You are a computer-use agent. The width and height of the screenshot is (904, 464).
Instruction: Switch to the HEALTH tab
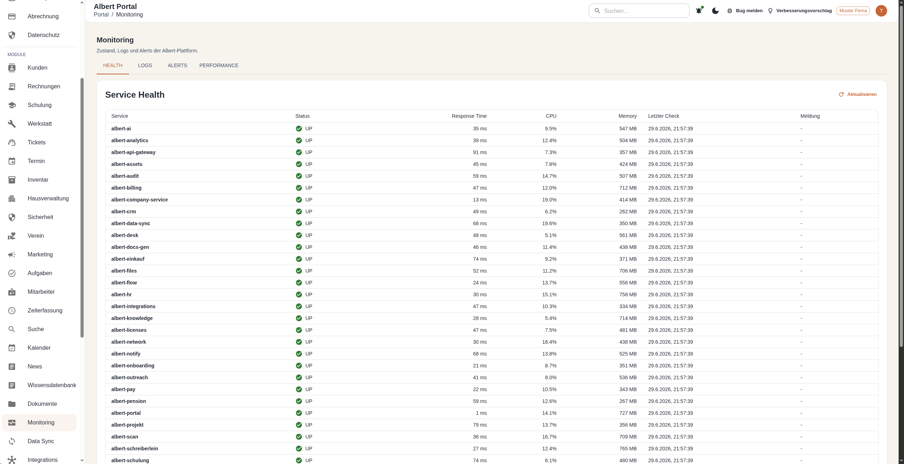click(x=113, y=65)
